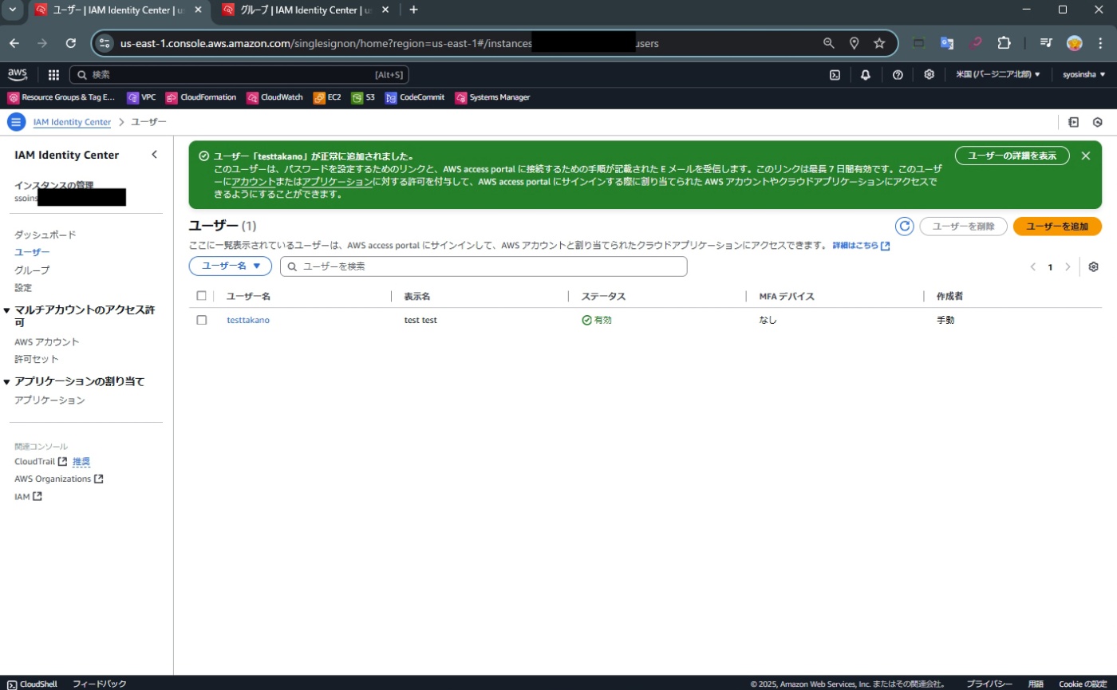Viewport: 1117px width, 690px height.
Task: Open the Google Translate extension
Action: 947,43
